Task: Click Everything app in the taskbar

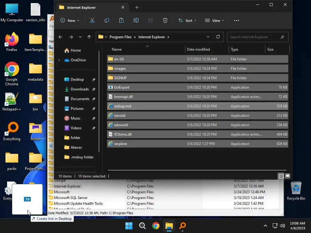Action: point(183,226)
